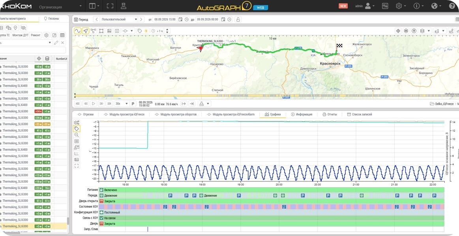Viewport: 459px width, 236px height.
Task: Open chart settings gears icon
Action: pos(77,123)
